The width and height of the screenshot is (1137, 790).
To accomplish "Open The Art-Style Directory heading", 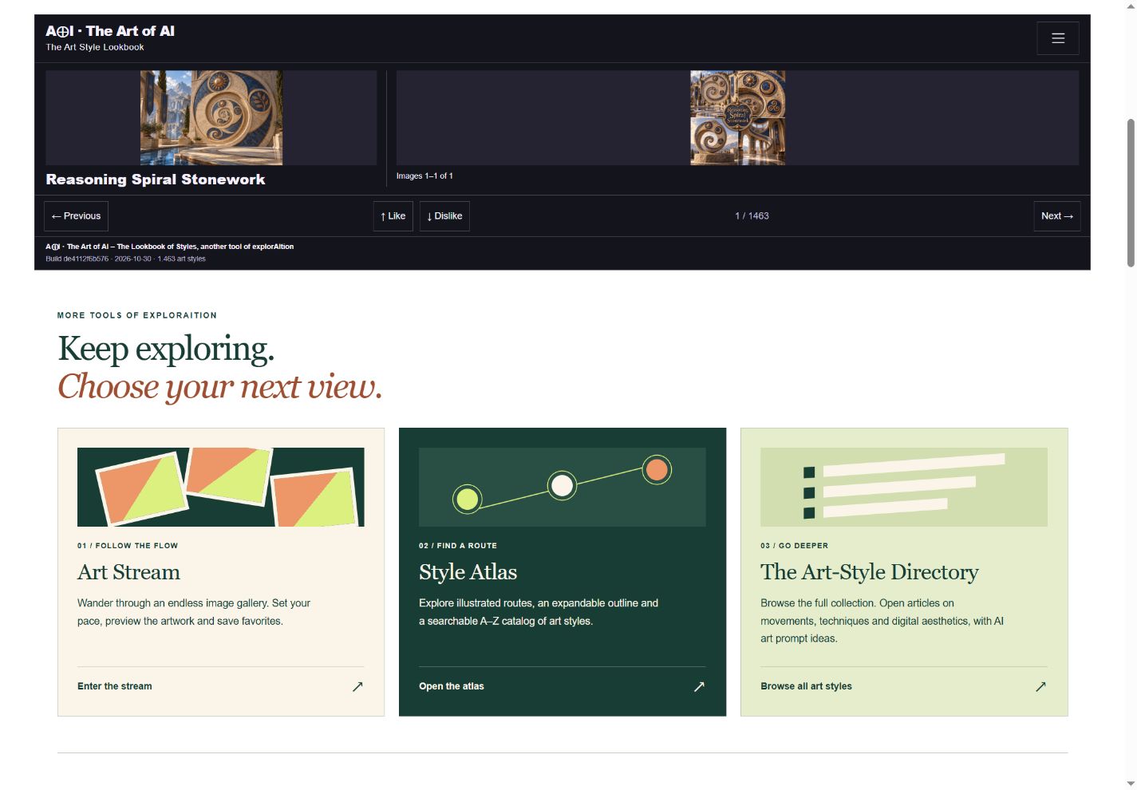I will (870, 572).
